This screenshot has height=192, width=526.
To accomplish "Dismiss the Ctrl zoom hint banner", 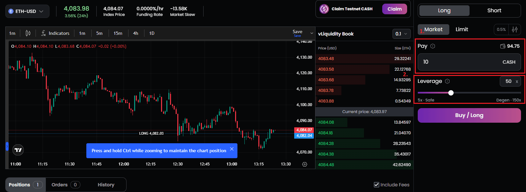I will point(232,149).
